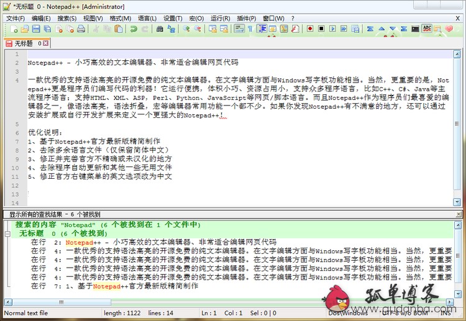The image size is (466, 321).
Task: Click search result line 2 with Notepad++
Action: [x=154, y=242]
